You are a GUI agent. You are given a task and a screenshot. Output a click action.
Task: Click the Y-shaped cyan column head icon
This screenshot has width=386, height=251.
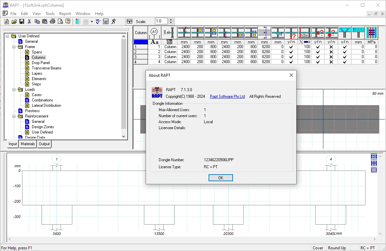point(344,33)
